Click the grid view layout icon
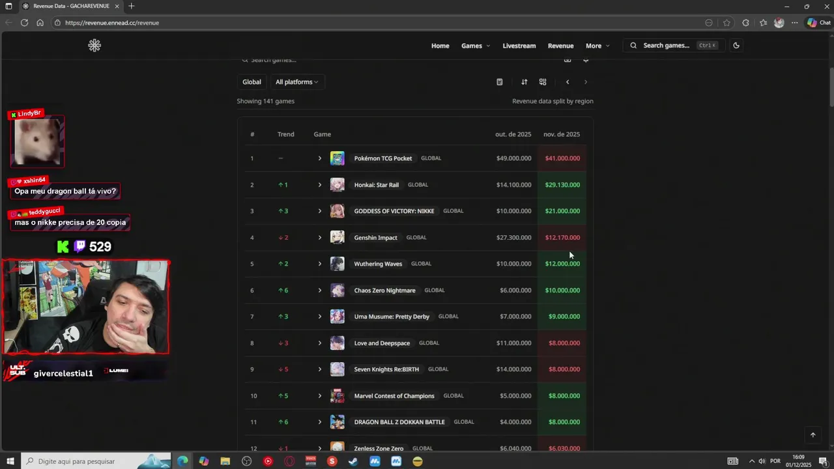The height and width of the screenshot is (469, 834). [543, 82]
